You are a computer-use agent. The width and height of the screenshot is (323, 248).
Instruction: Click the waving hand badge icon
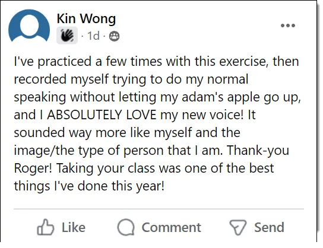(x=67, y=35)
